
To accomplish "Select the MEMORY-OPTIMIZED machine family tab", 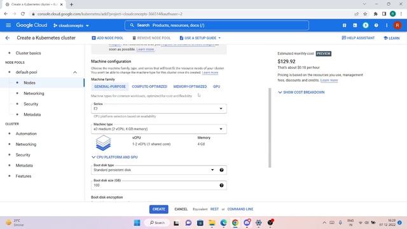I will [x=190, y=87].
